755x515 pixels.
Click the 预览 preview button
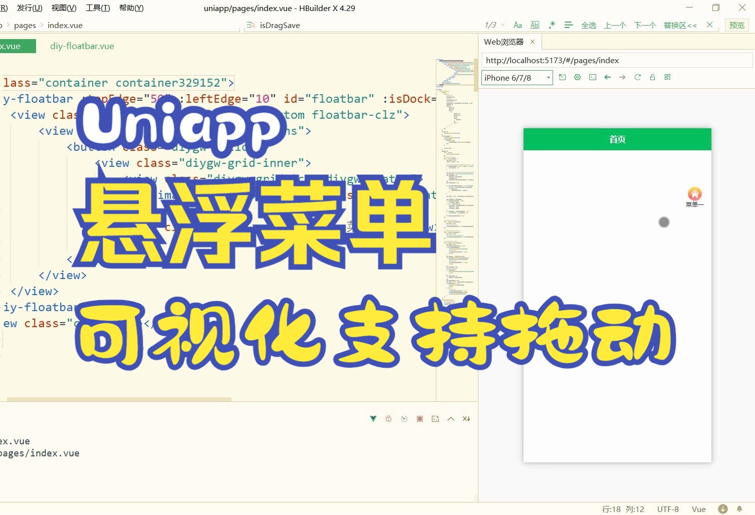click(736, 25)
